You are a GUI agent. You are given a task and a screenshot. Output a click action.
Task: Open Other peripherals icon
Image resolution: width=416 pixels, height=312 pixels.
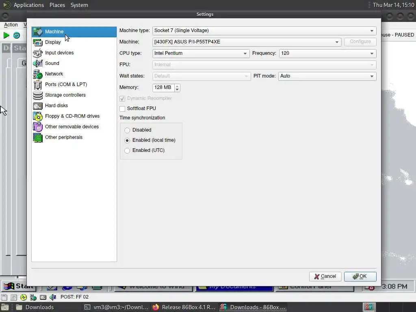pyautogui.click(x=38, y=137)
